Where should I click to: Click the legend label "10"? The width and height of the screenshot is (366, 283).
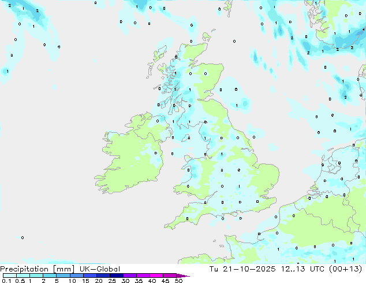pos(72,281)
